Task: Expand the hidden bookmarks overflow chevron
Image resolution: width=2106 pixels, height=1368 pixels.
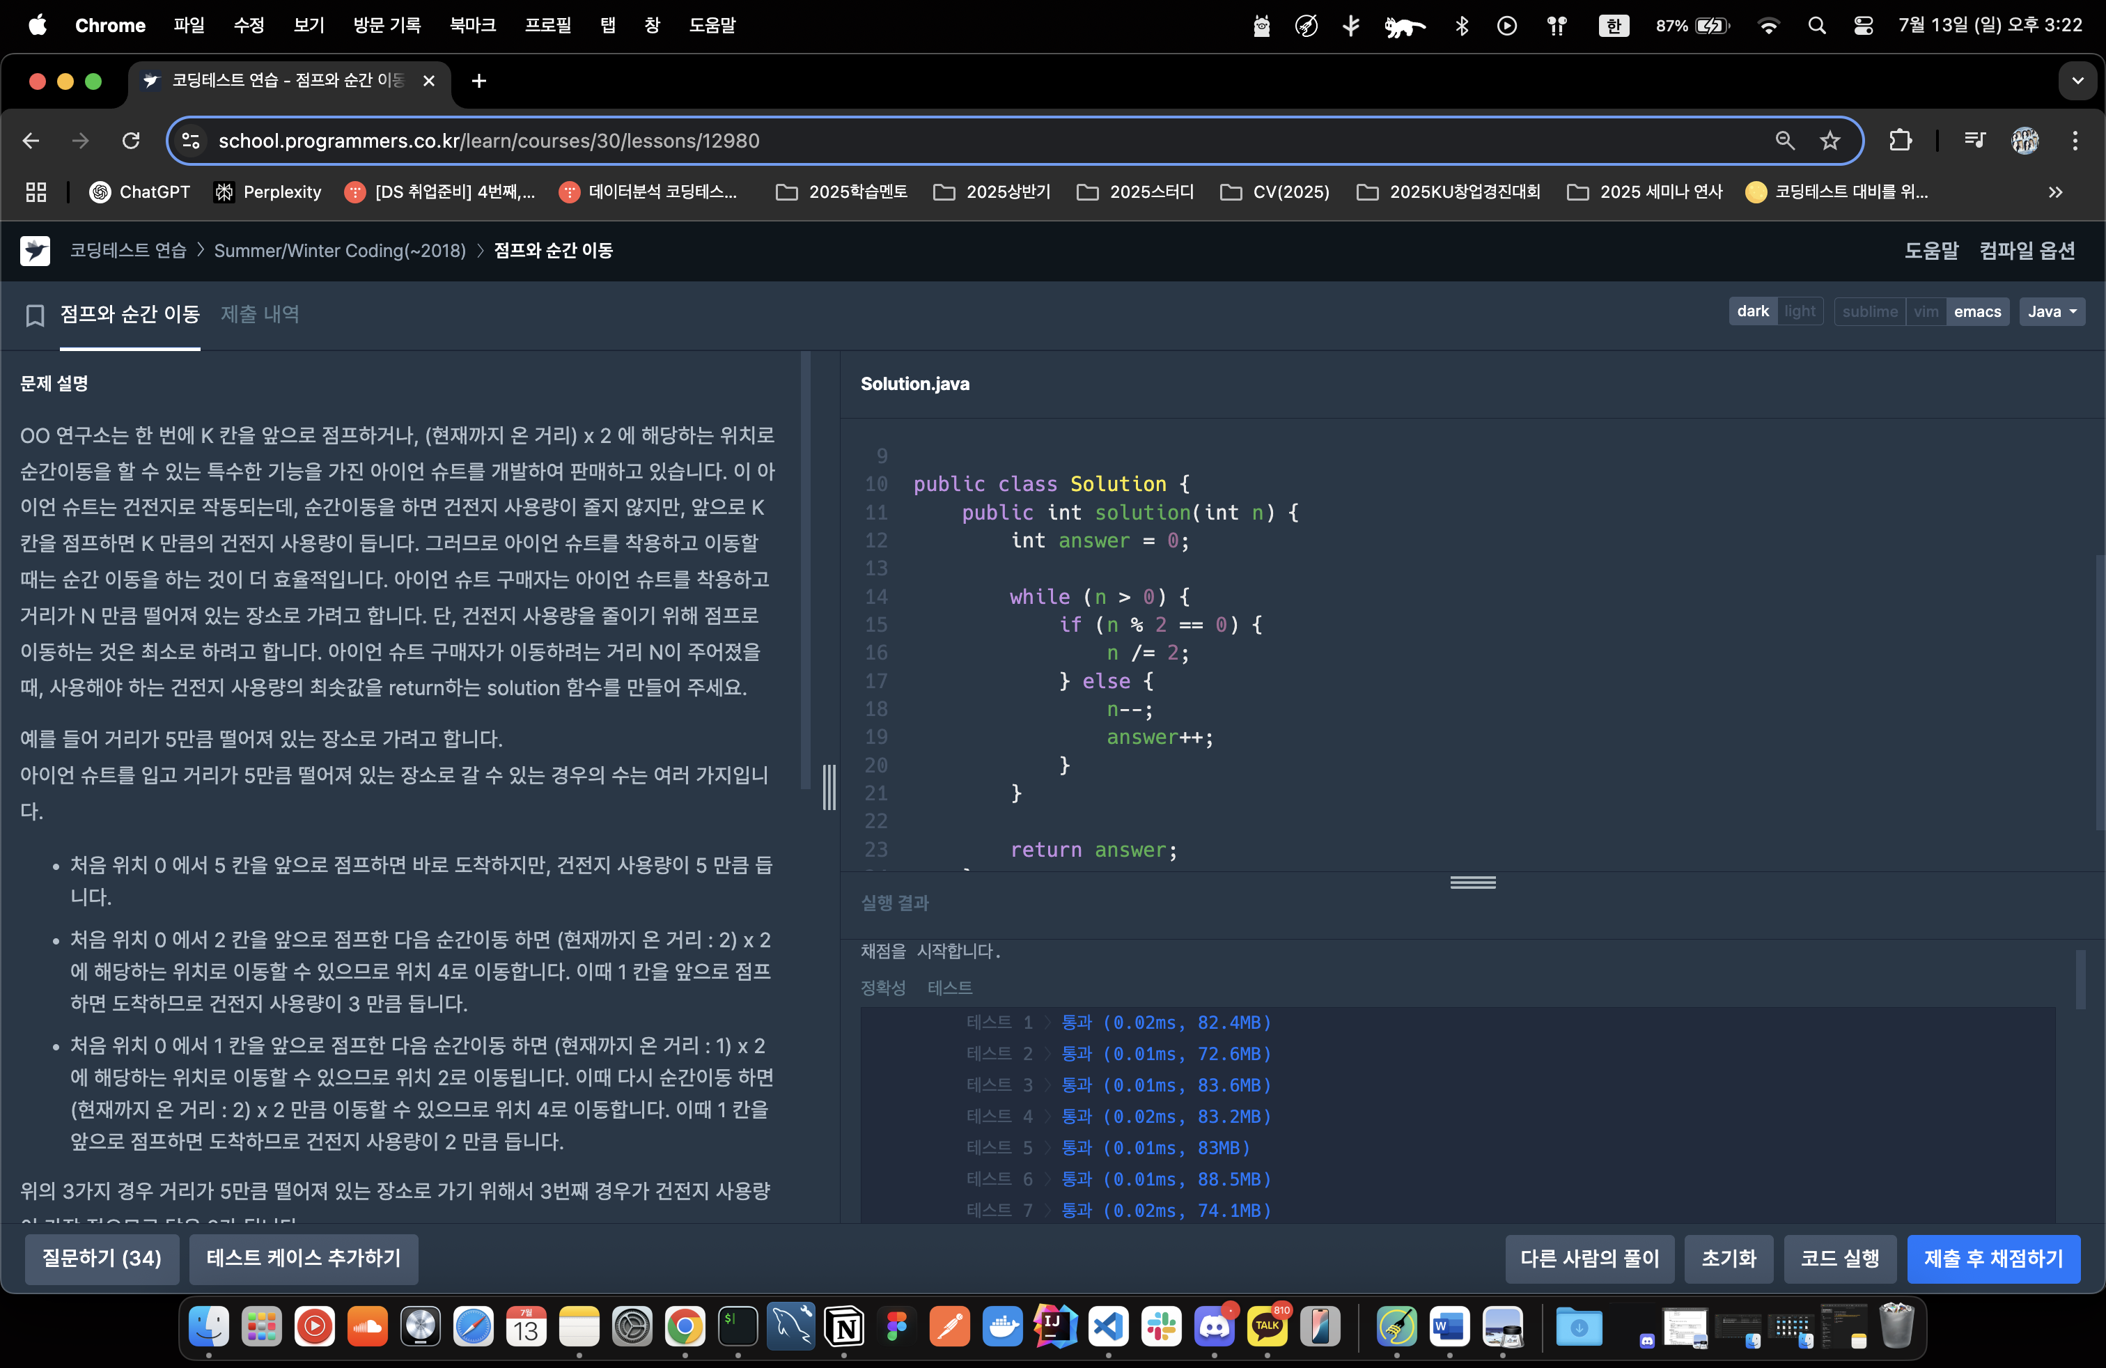Action: pos(2056,192)
